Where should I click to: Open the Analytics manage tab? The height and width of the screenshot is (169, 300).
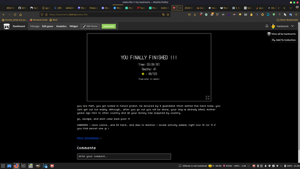[x=61, y=26]
